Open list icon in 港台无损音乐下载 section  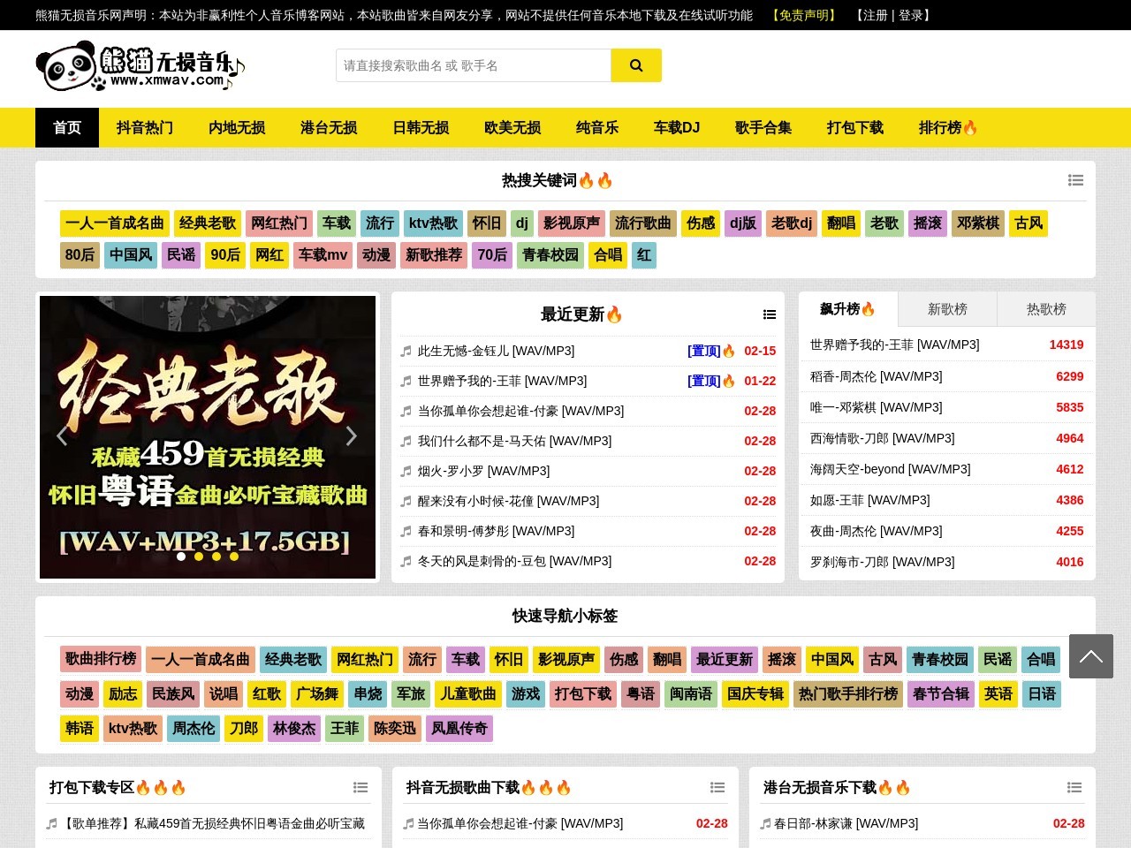click(1074, 787)
